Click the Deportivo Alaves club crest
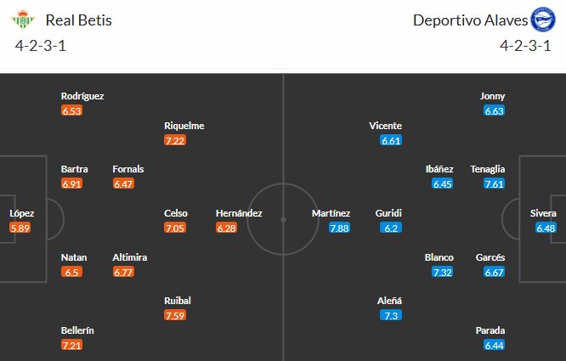This screenshot has height=361, width=566. point(541,20)
